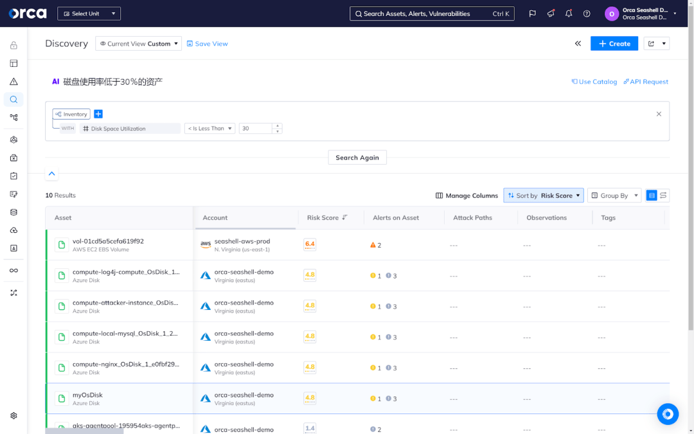Click the purple user avatar
The width and height of the screenshot is (694, 434).
click(612, 14)
